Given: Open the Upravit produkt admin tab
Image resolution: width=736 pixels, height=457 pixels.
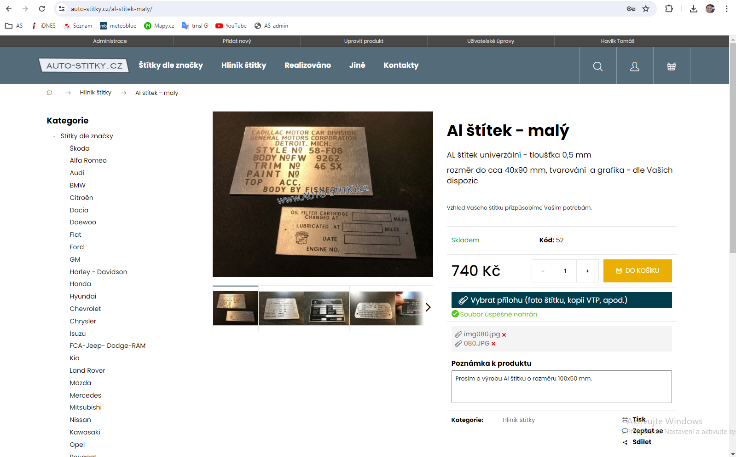Looking at the screenshot, I should (x=364, y=41).
